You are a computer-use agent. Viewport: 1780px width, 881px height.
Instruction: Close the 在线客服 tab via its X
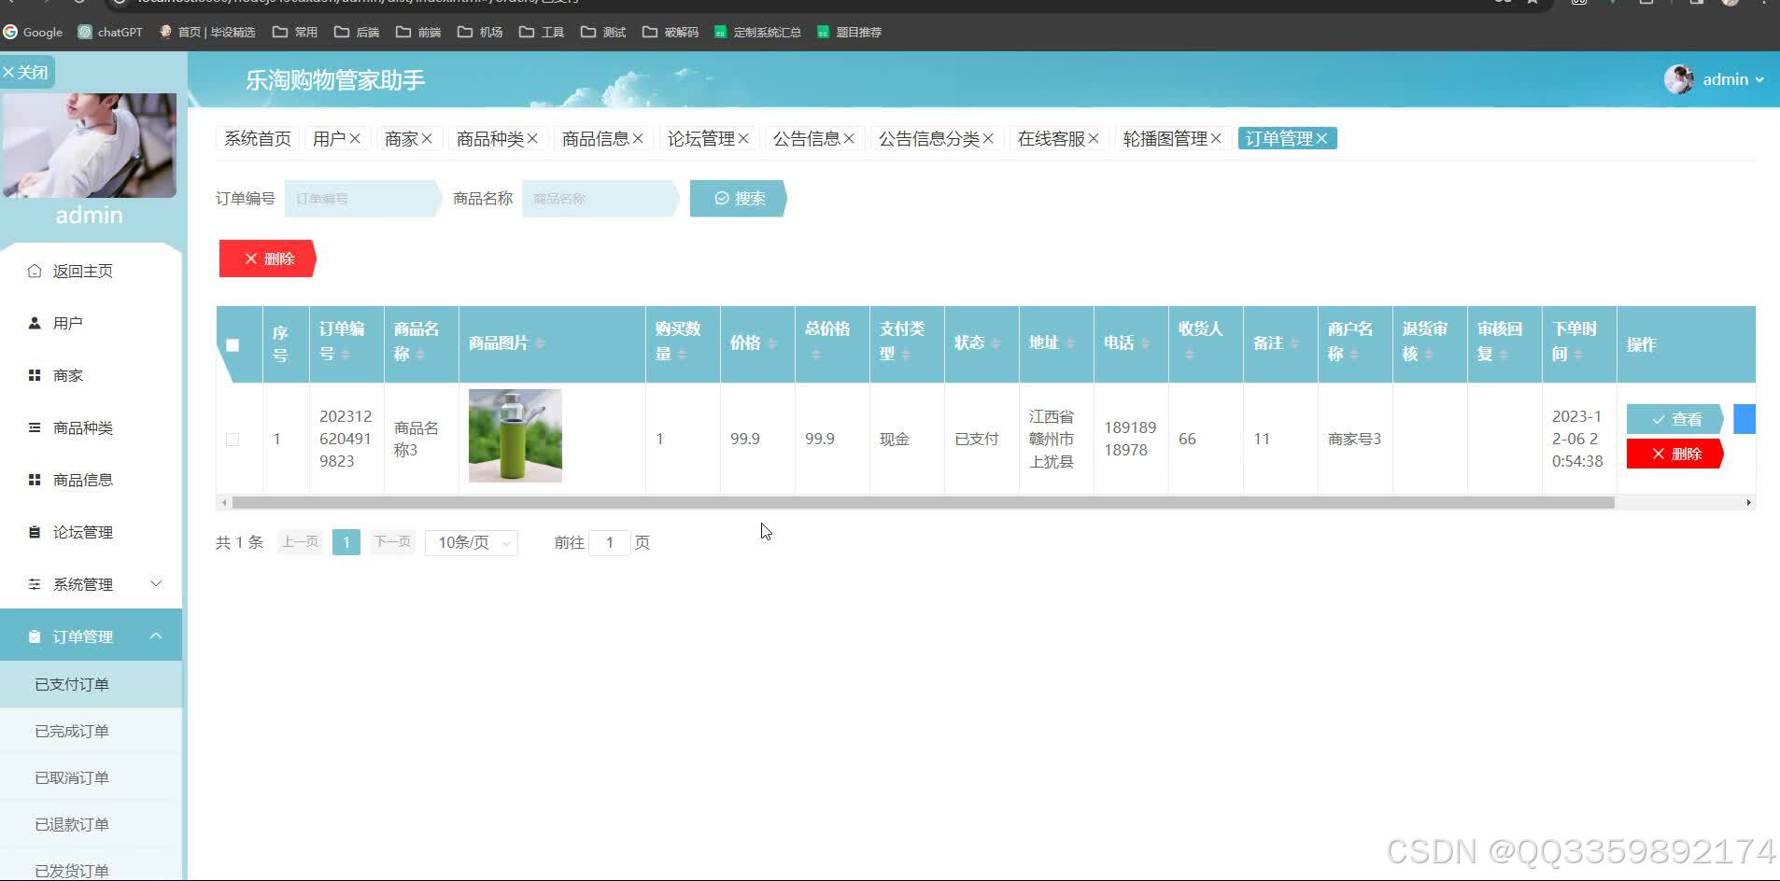tap(1094, 139)
